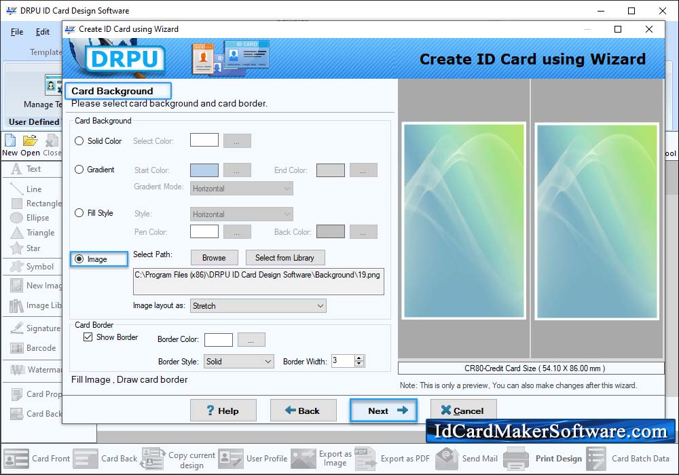This screenshot has height=475, width=679.
Task: Expand the Image layout as dropdown
Action: pos(258,306)
